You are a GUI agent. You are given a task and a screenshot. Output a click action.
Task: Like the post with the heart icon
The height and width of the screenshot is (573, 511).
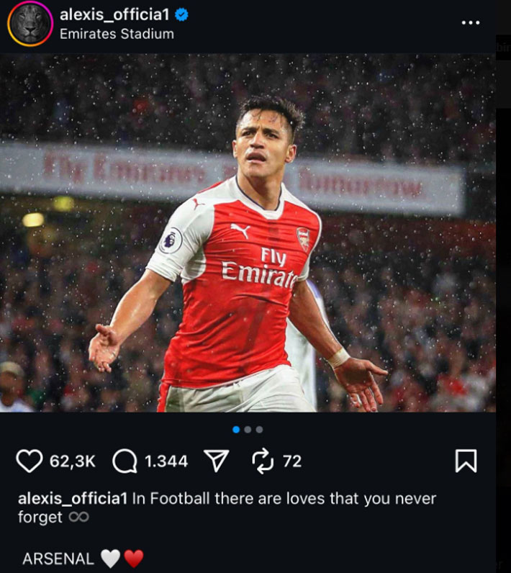[x=30, y=461]
